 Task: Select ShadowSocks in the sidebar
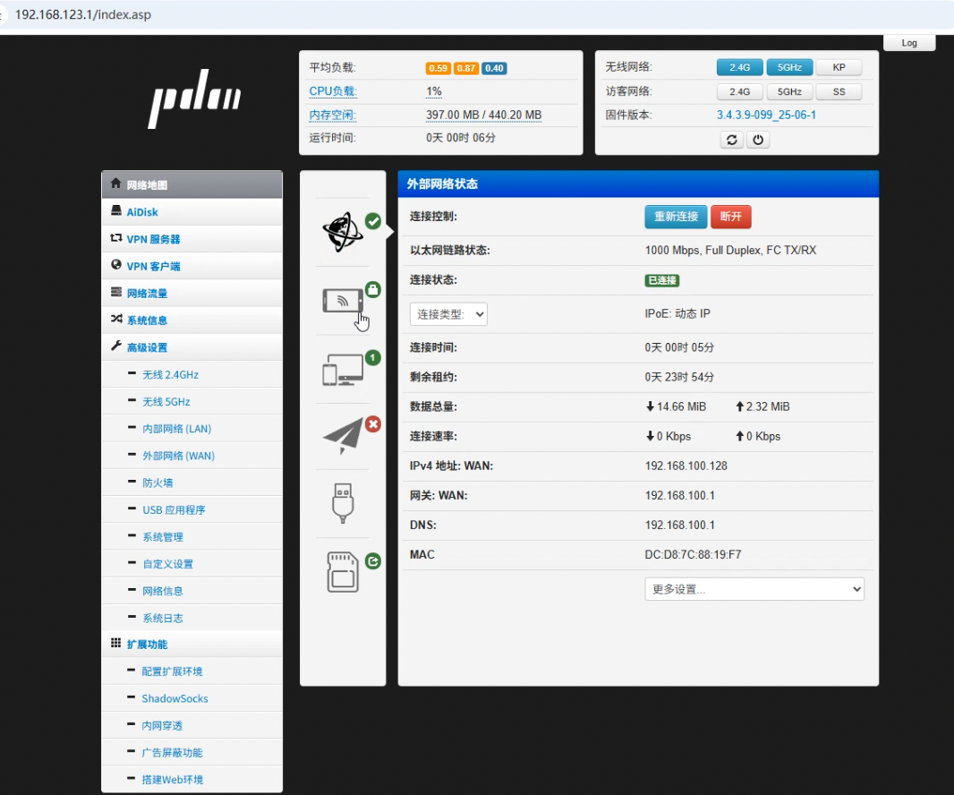175,698
